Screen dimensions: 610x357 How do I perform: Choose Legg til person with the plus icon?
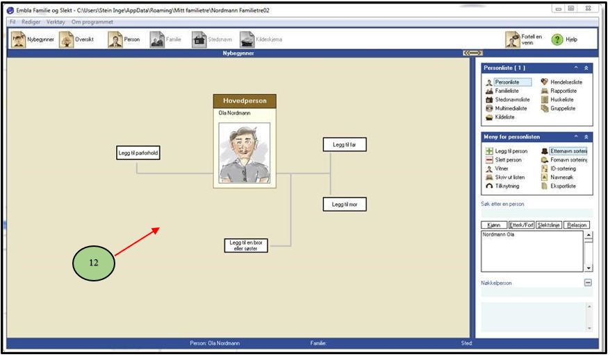pos(509,150)
